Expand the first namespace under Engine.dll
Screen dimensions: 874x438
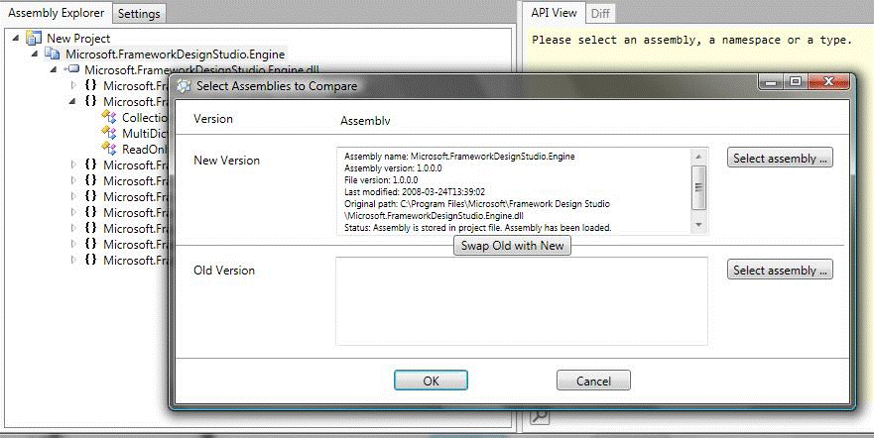pyautogui.click(x=72, y=85)
